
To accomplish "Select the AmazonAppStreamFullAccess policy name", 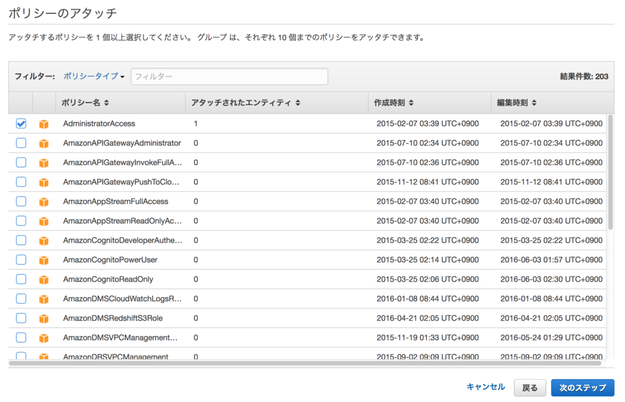I will (115, 202).
